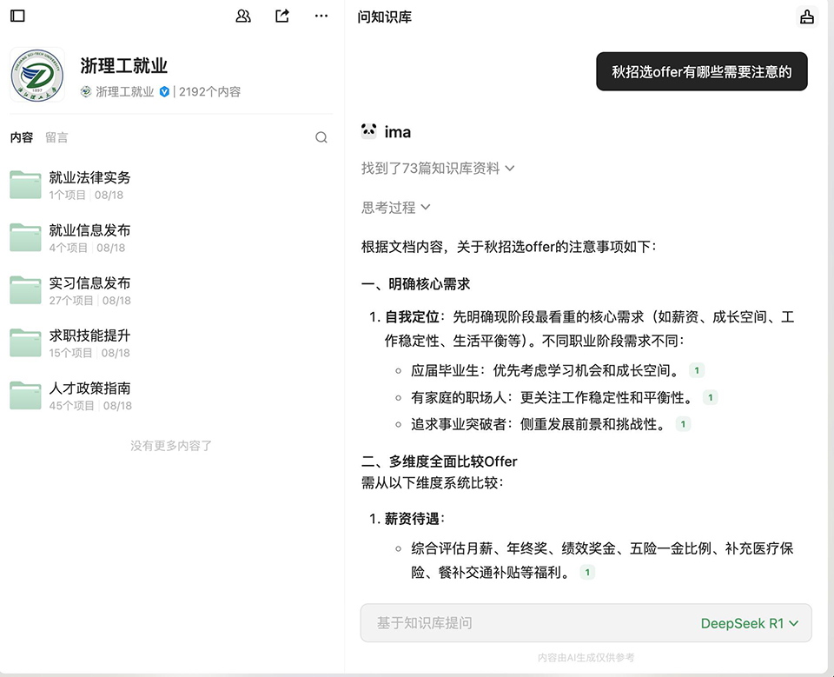Open the 就业法律实务 folder
This screenshot has width=834, height=677.
tap(89, 177)
